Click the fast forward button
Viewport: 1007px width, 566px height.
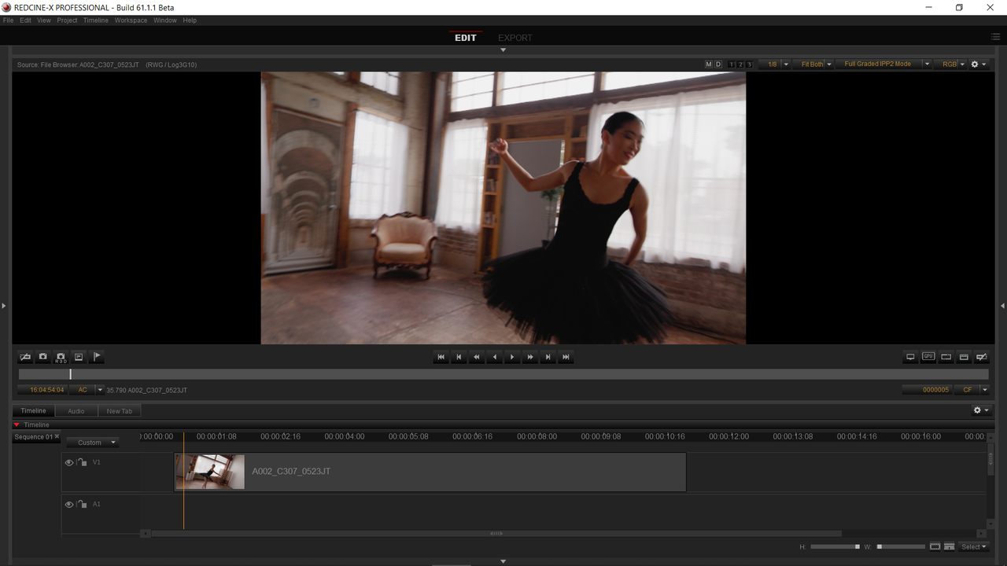[x=530, y=357]
